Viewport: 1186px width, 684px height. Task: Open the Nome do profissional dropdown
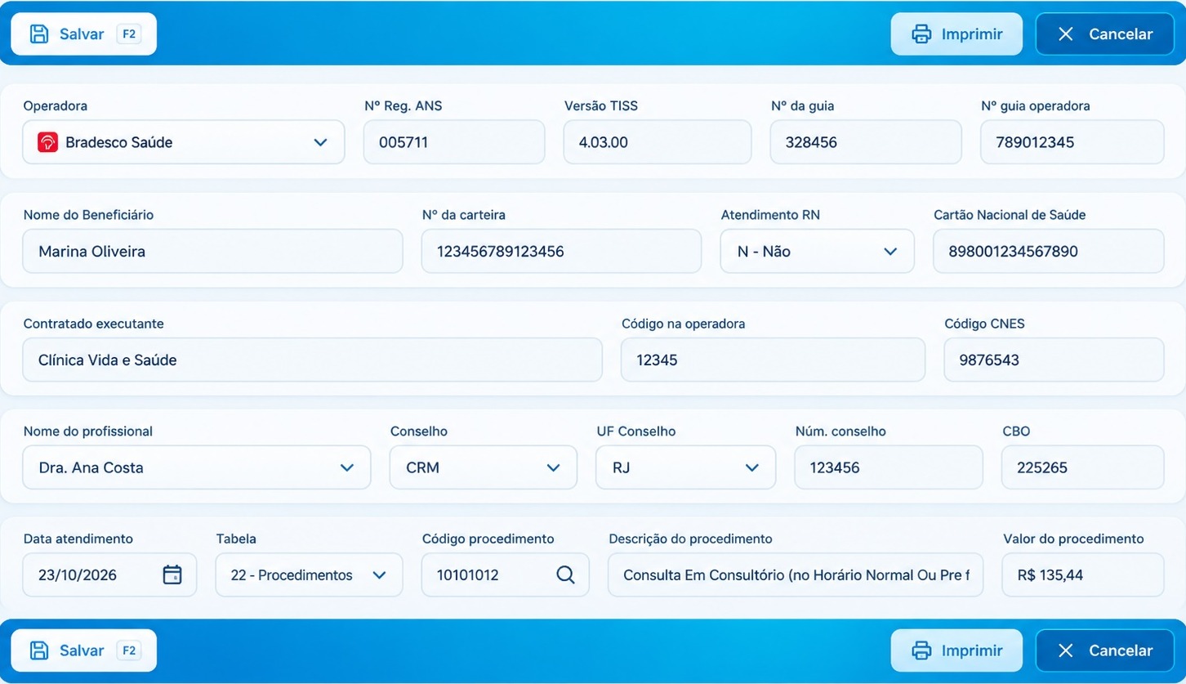tap(197, 467)
